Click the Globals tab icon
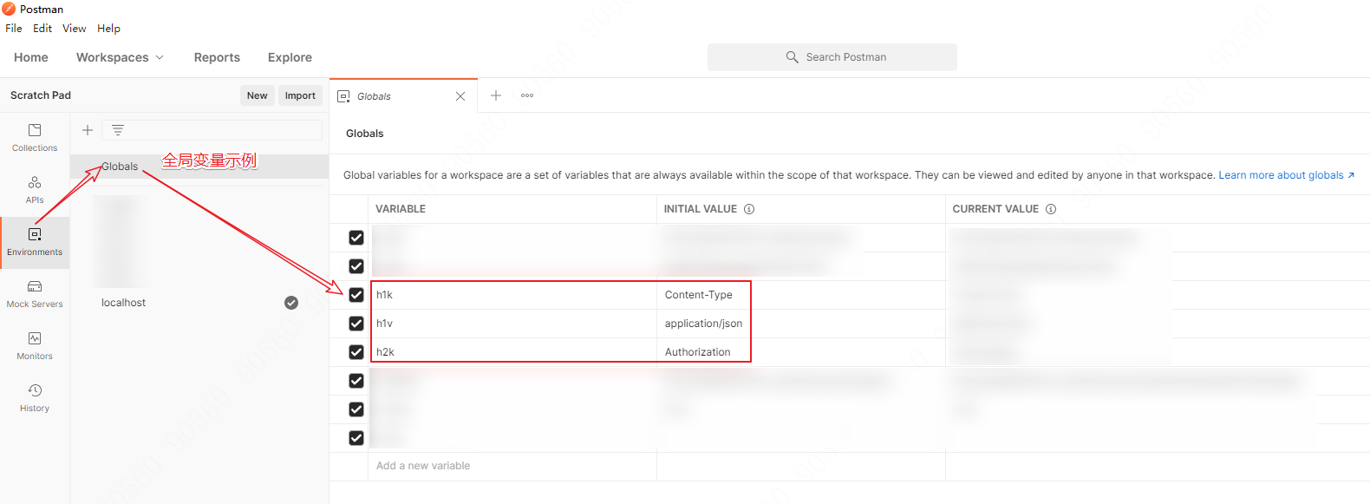1370x504 pixels. 343,96
